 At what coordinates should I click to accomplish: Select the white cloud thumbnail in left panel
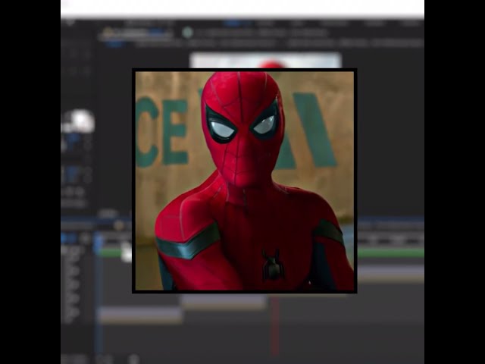coord(78,121)
